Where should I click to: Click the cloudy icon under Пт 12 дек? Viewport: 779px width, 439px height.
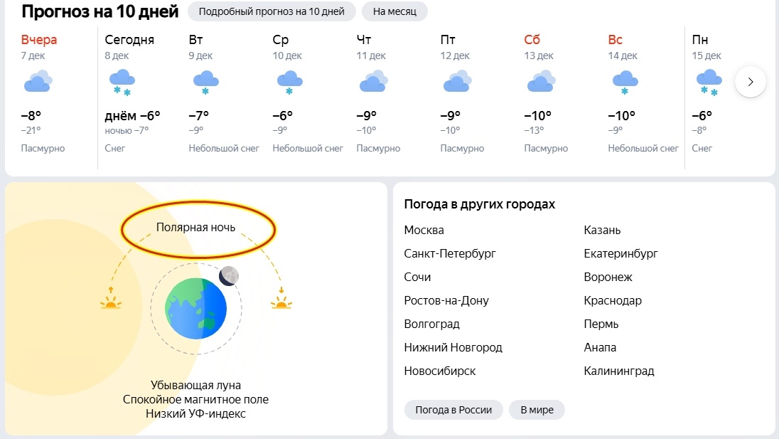457,81
